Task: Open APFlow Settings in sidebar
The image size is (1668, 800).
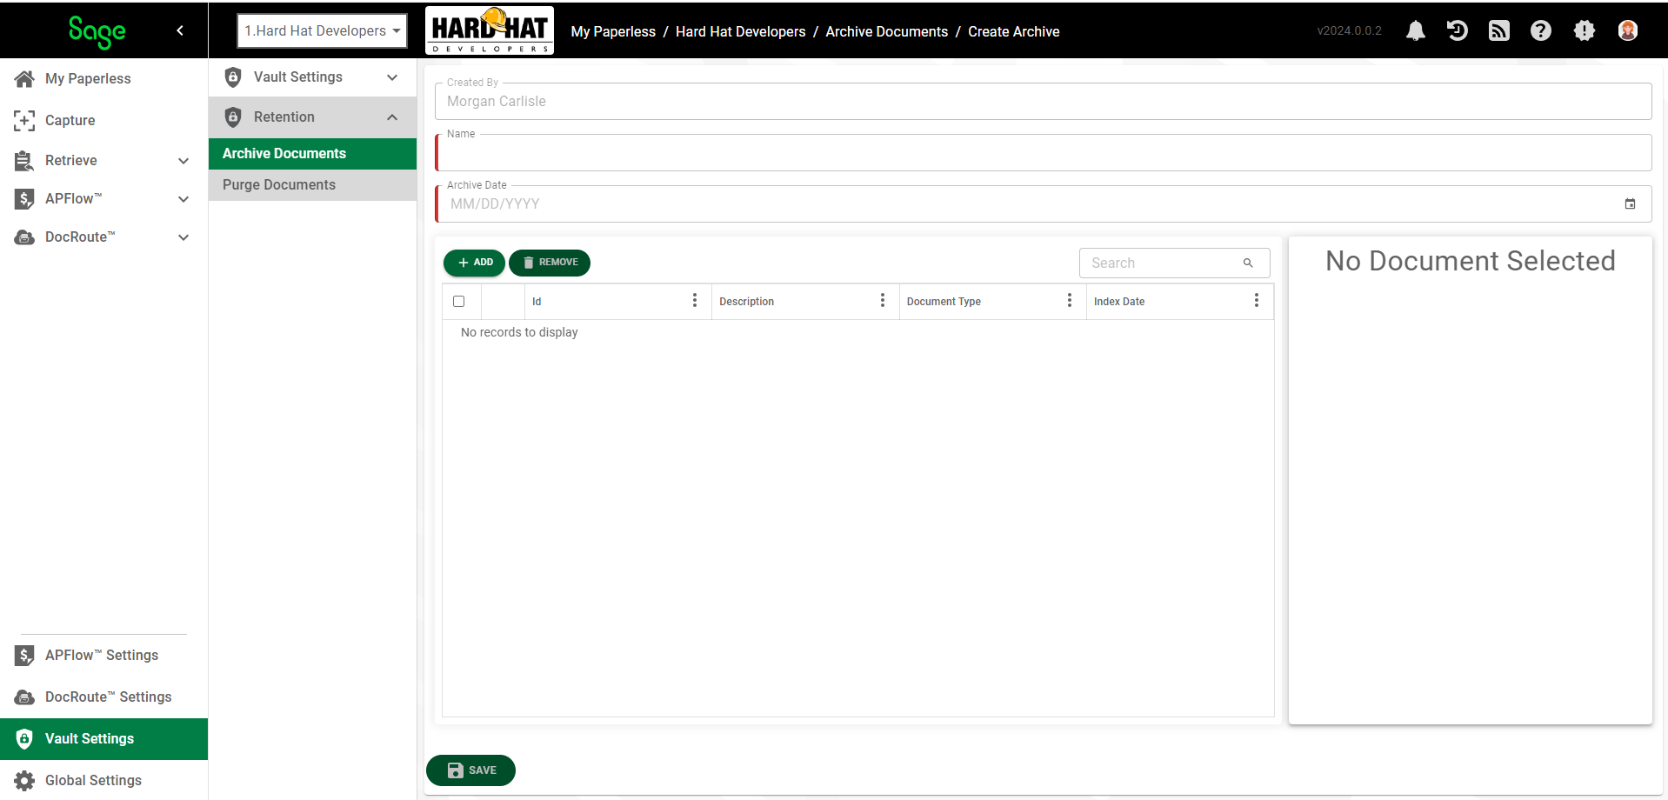Action: tap(103, 655)
